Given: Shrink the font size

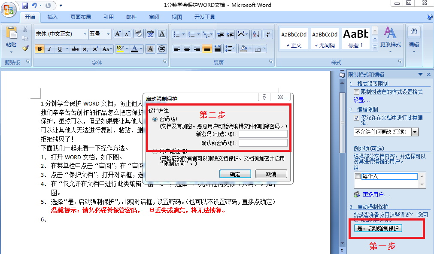Looking at the screenshot, I should 127,34.
